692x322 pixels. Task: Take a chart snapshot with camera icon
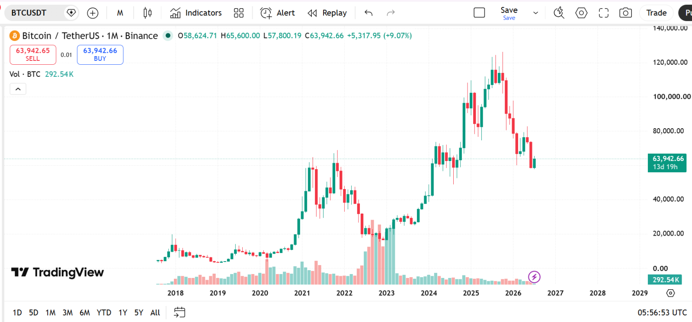[x=625, y=13]
